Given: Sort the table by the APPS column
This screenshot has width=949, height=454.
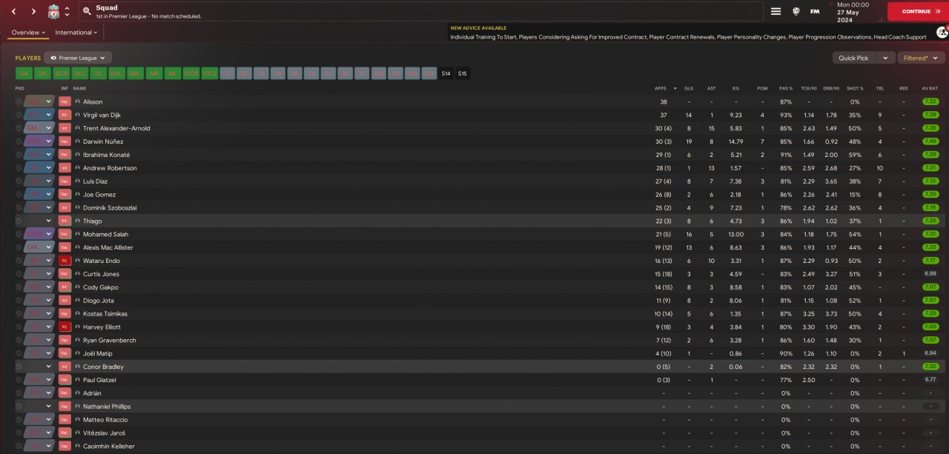Looking at the screenshot, I should click(x=661, y=88).
